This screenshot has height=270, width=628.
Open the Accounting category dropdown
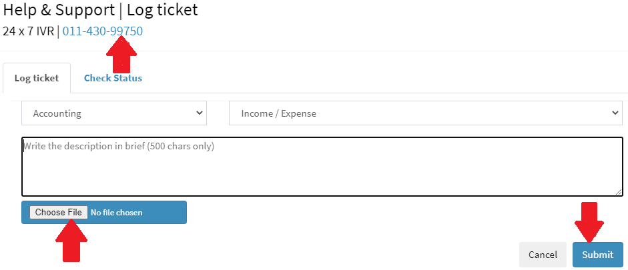click(x=113, y=113)
